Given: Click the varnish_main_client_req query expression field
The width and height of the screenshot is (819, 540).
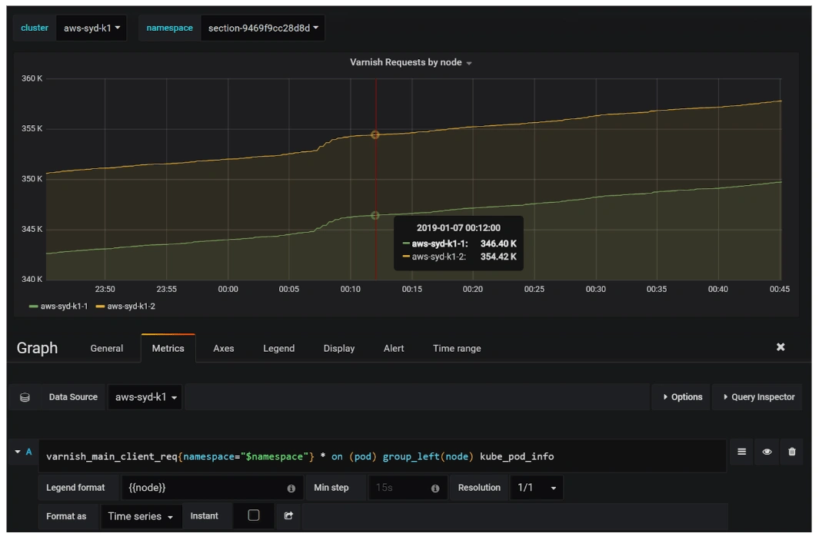Looking at the screenshot, I should 382,456.
